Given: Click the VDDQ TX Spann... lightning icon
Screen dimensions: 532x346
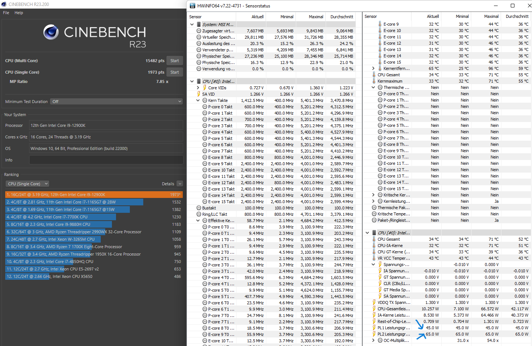Looking at the screenshot, I should [x=374, y=302].
